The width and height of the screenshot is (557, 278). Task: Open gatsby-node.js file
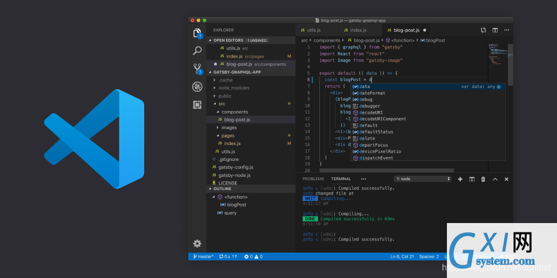pyautogui.click(x=251, y=175)
